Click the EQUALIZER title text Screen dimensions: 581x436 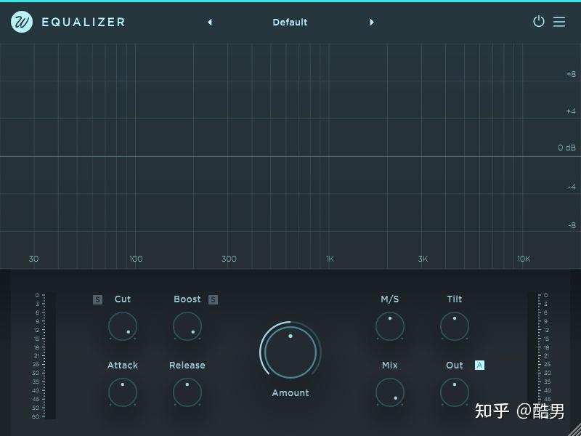point(83,22)
